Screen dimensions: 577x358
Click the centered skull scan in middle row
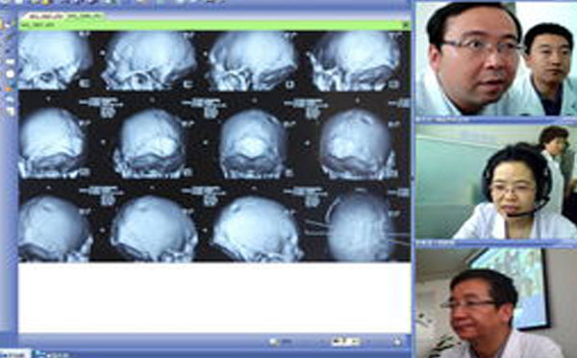coord(253,144)
